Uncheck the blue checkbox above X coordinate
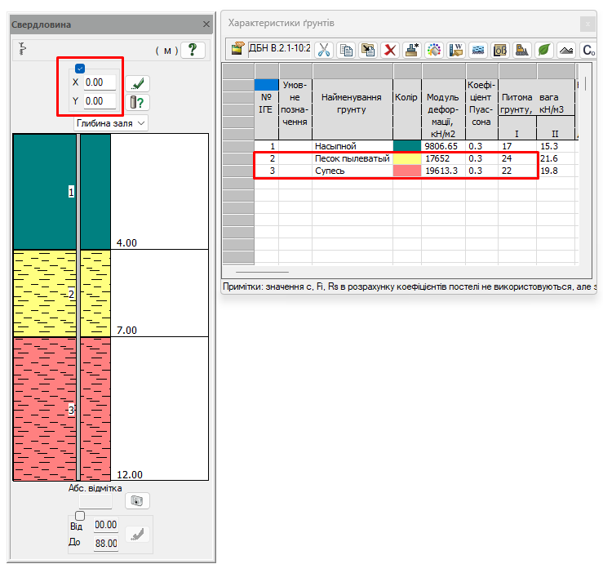603x573 pixels. tap(80, 69)
